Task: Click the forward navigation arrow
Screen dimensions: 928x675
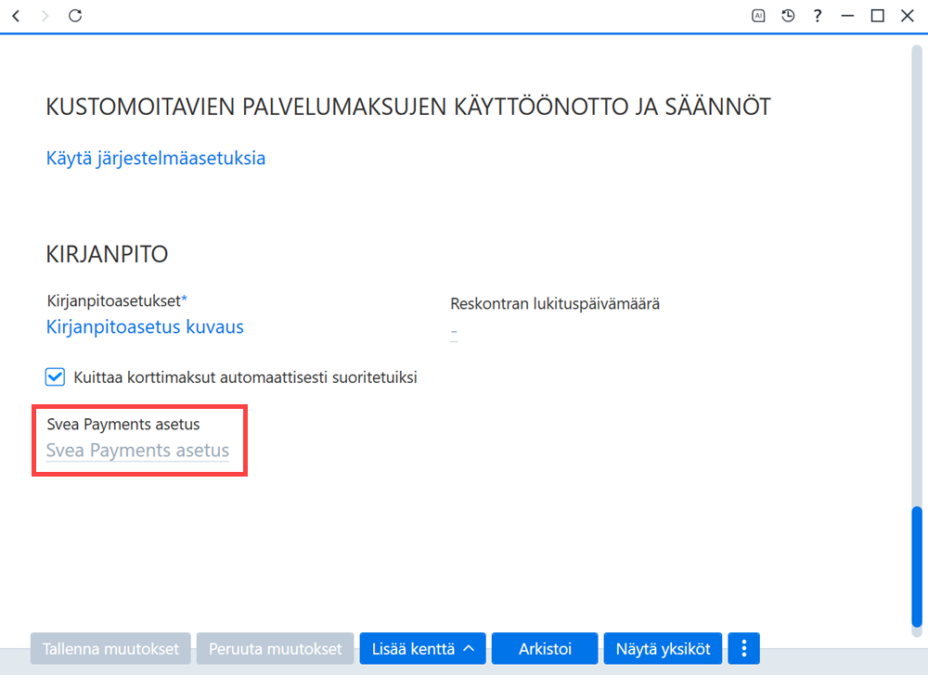Action: tap(45, 16)
